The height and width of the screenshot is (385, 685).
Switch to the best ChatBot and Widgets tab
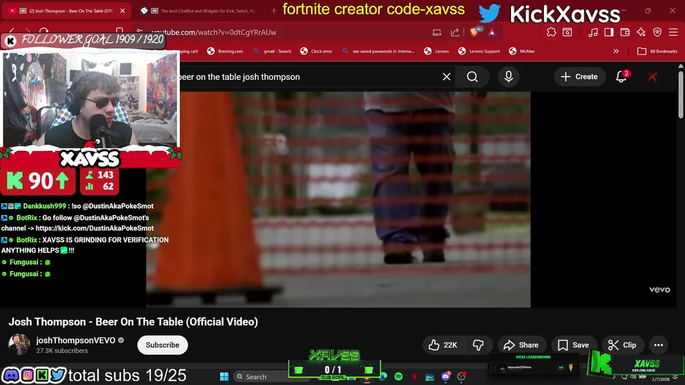point(201,11)
